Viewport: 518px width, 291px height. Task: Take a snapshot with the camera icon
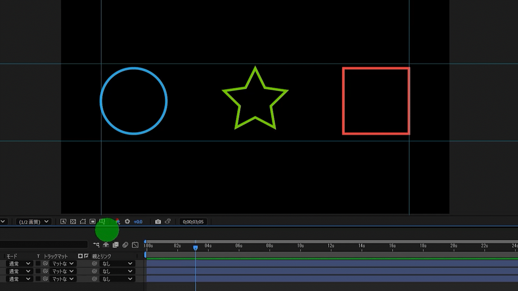pyautogui.click(x=158, y=221)
